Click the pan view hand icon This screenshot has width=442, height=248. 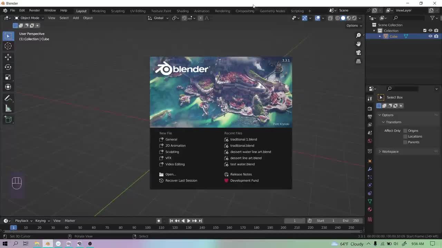coord(358,44)
